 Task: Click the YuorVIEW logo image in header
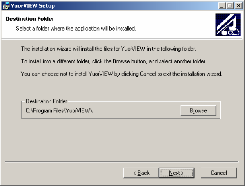click(x=228, y=25)
